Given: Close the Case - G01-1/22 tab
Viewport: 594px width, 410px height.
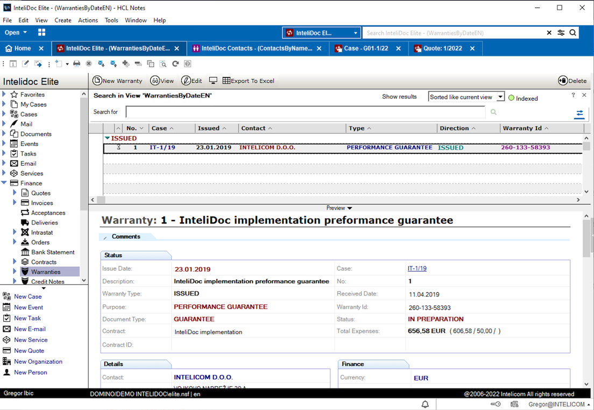Looking at the screenshot, I should point(398,48).
